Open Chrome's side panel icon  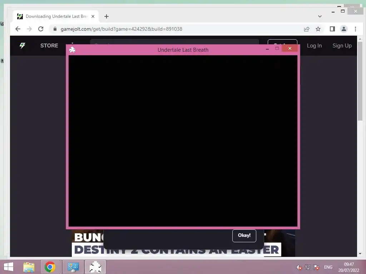tap(332, 29)
